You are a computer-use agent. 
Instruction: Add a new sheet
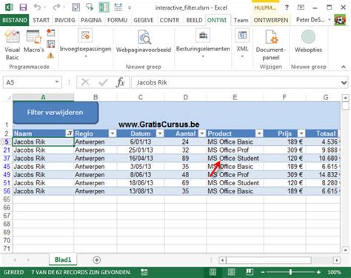tap(96, 260)
